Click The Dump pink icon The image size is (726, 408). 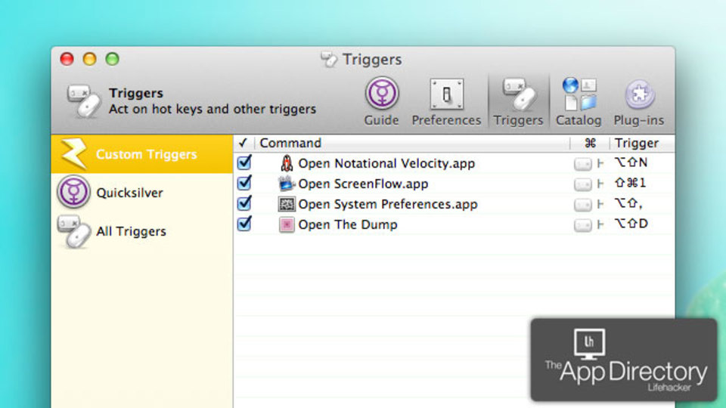click(x=287, y=224)
